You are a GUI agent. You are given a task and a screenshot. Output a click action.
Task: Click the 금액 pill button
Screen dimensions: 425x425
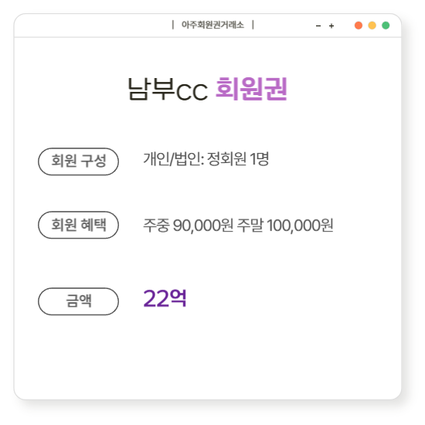click(78, 301)
